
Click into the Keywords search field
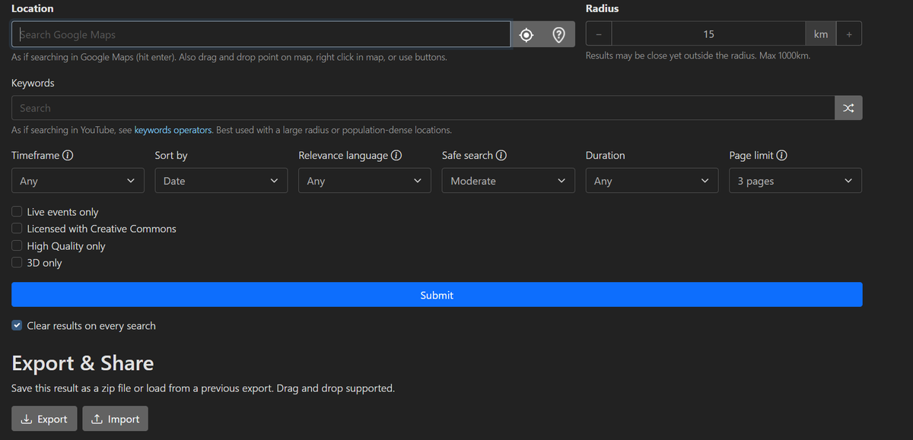coord(423,108)
